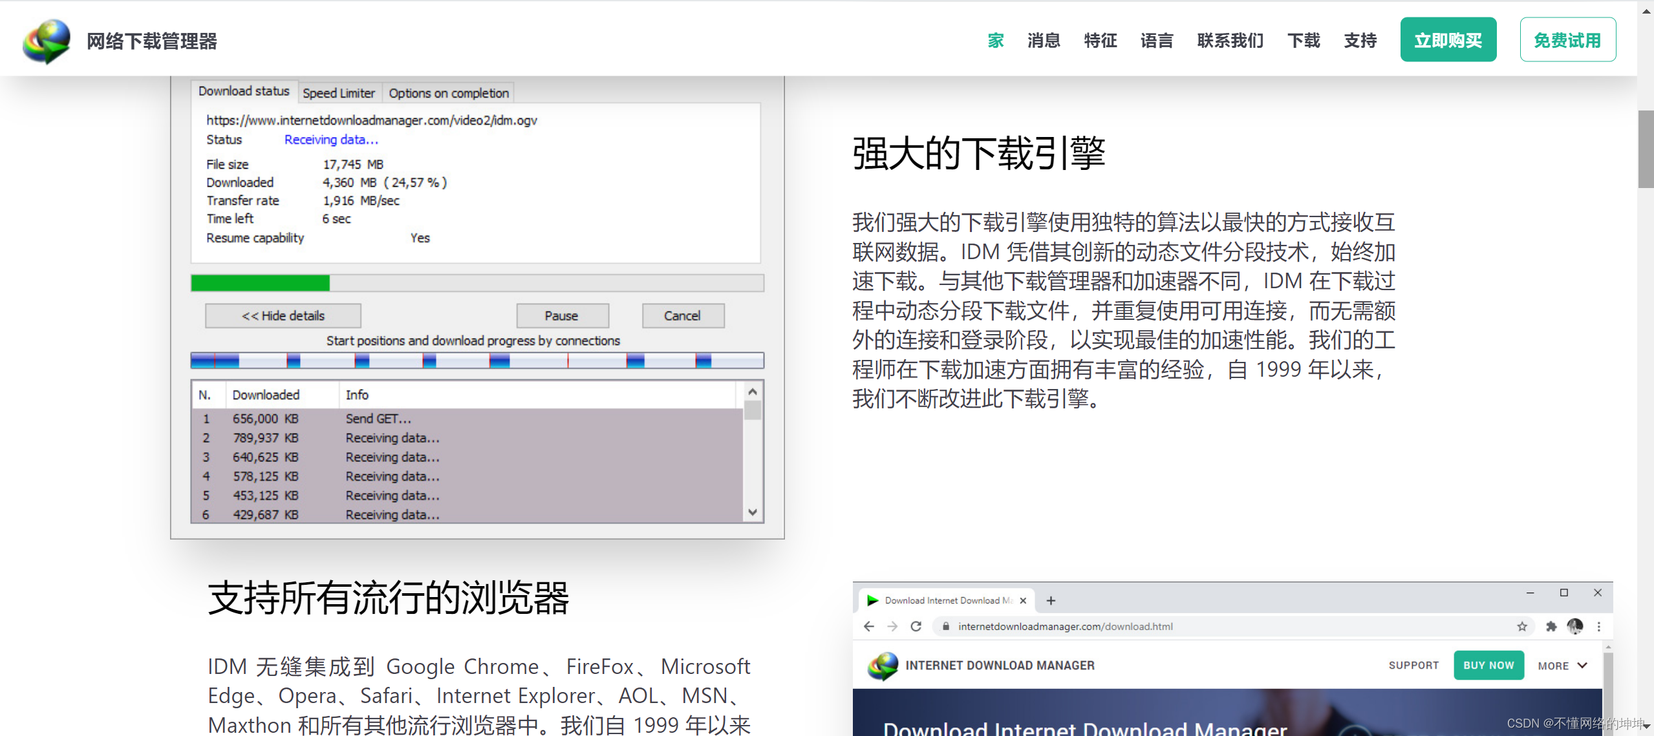
Task: Open the 消息 news menu item
Action: coord(1044,41)
